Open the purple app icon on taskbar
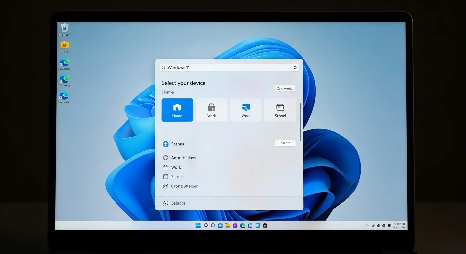Screen dimensions: 466x254 pos(235,225)
